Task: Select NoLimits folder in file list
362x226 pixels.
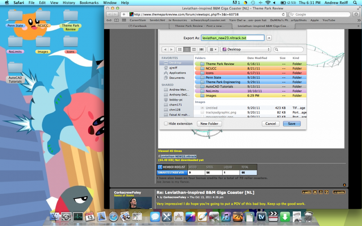Action: tap(212, 91)
